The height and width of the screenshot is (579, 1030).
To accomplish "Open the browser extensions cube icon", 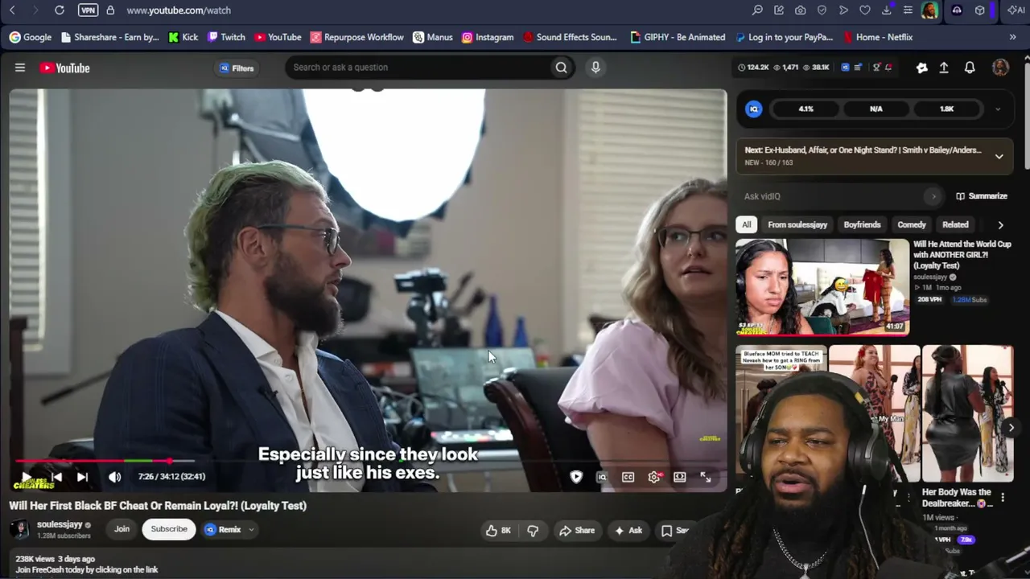I will tap(979, 10).
